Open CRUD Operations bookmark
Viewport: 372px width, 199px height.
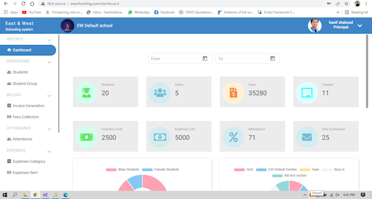[x=196, y=12]
